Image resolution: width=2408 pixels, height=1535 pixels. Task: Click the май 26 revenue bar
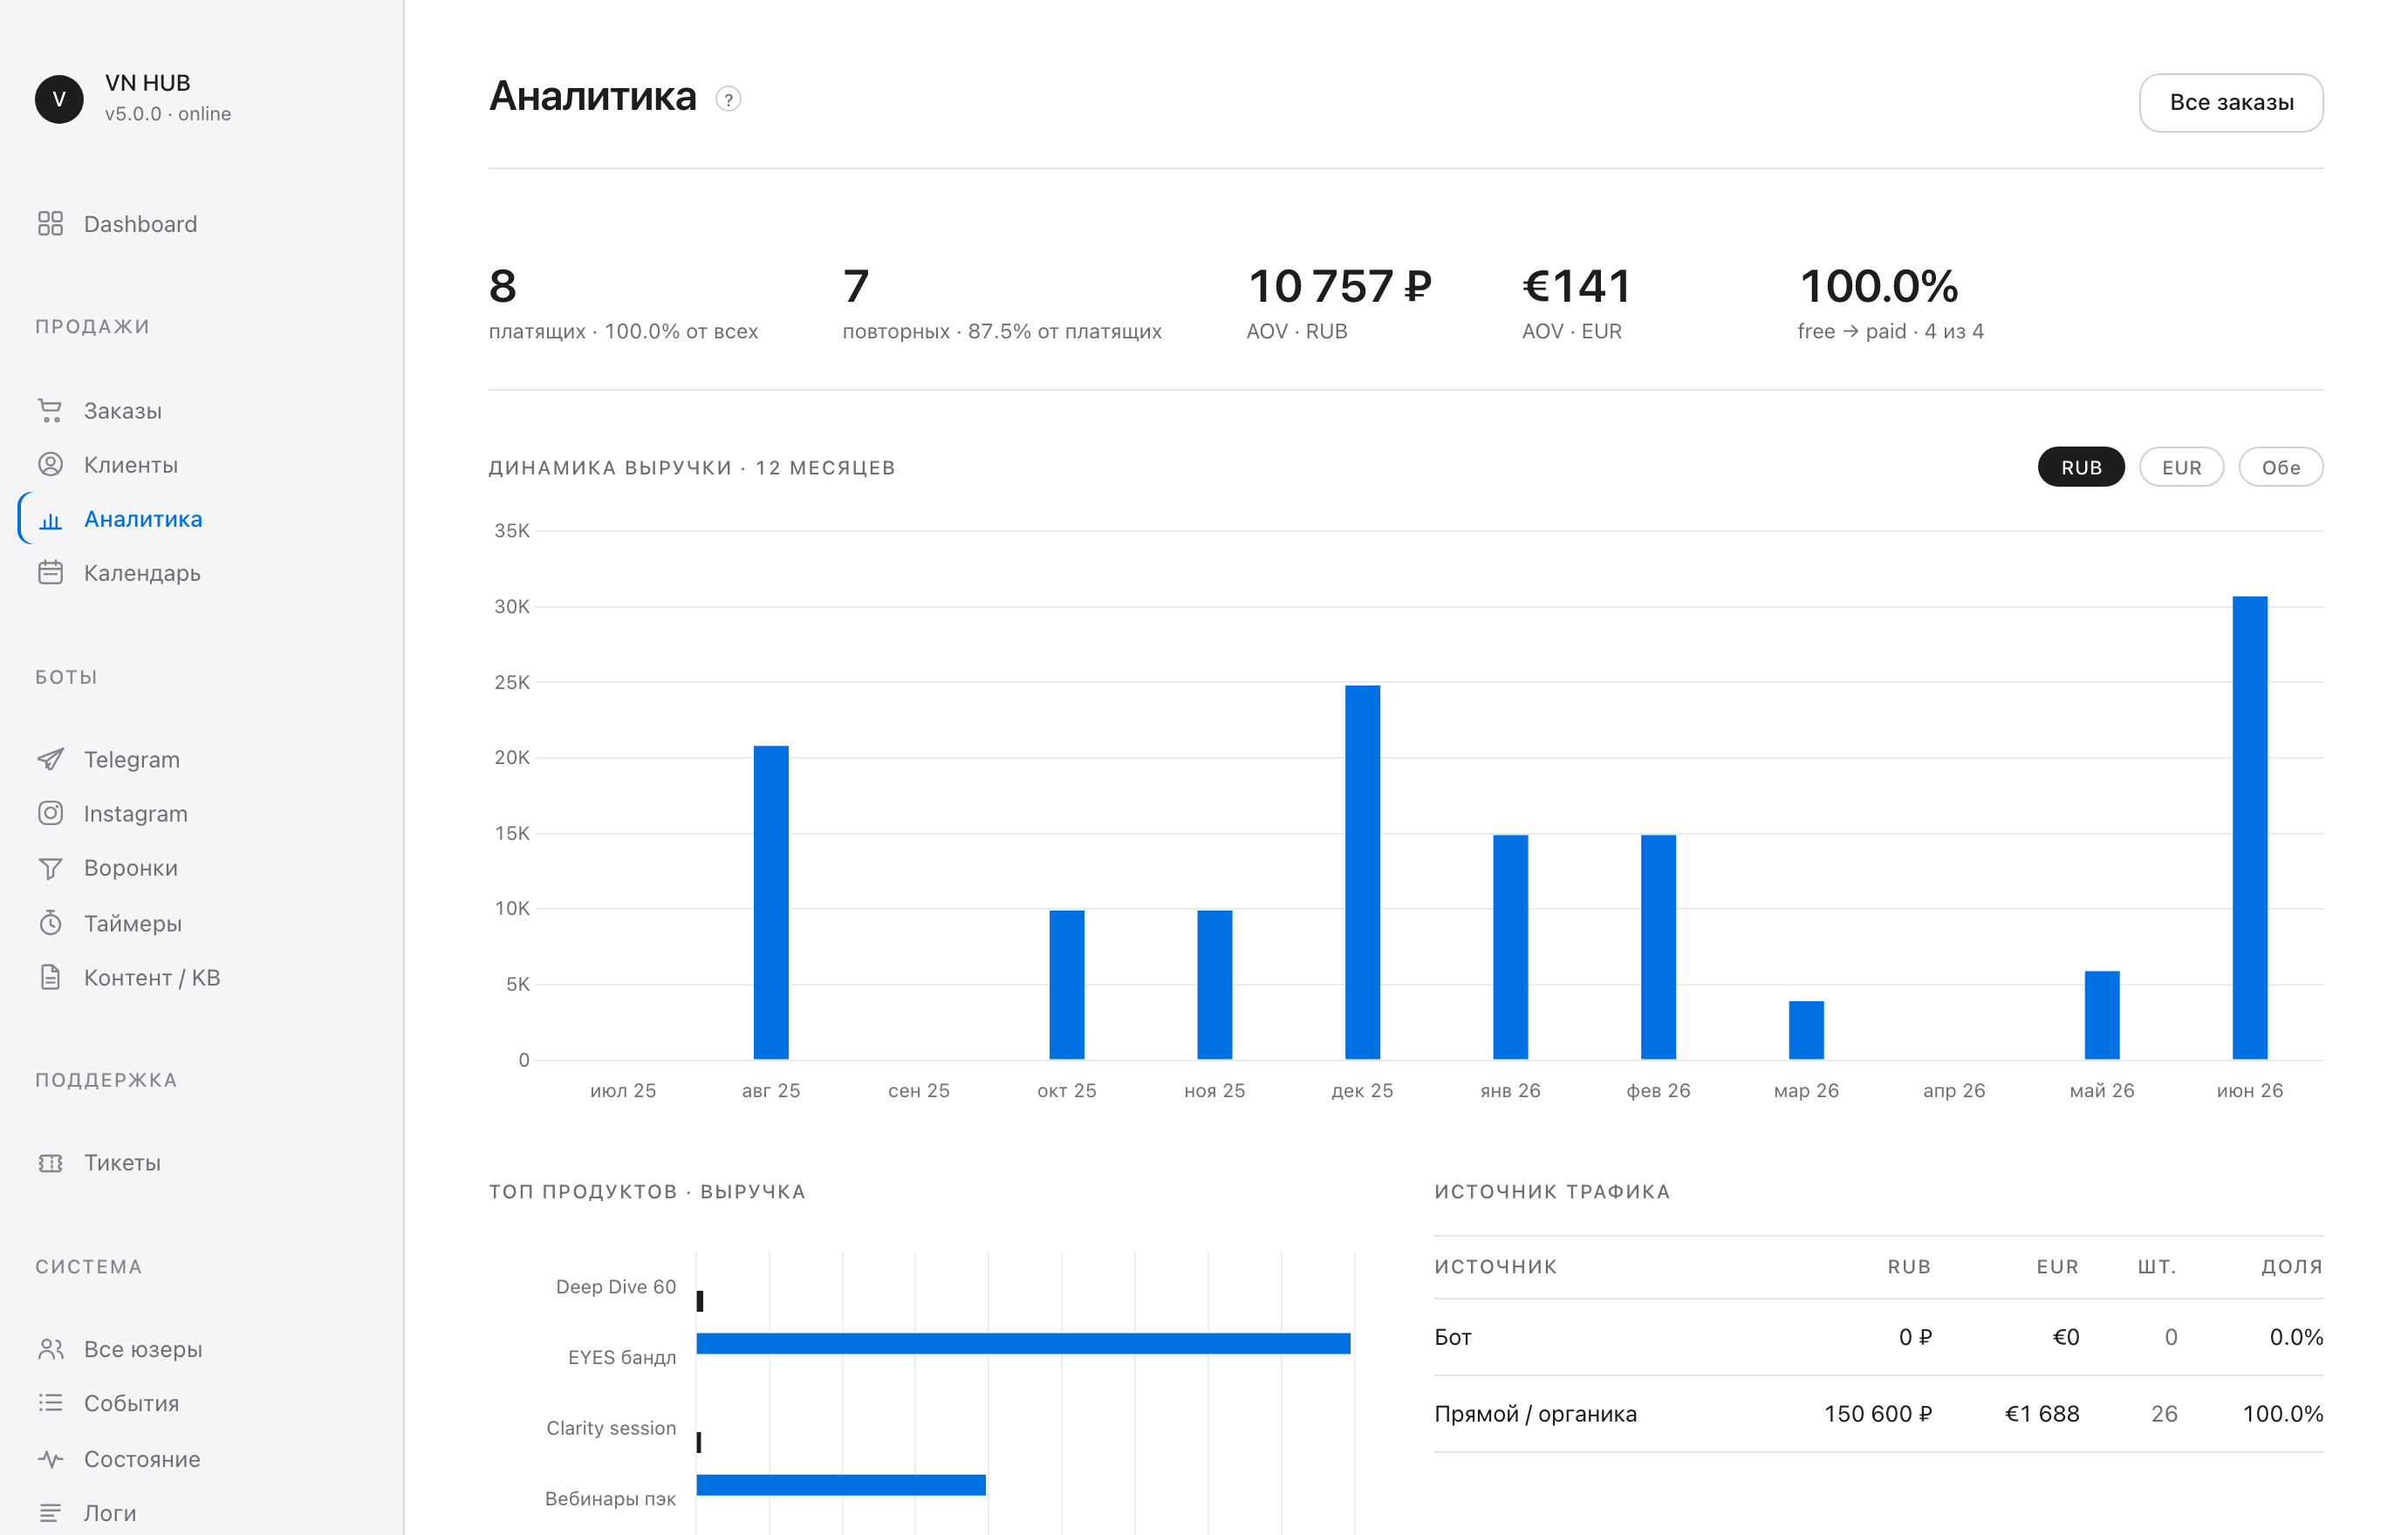pos(2102,1015)
